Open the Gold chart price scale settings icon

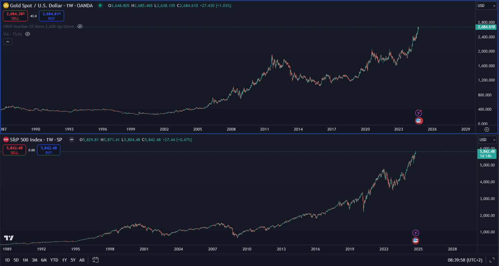pyautogui.click(x=487, y=129)
